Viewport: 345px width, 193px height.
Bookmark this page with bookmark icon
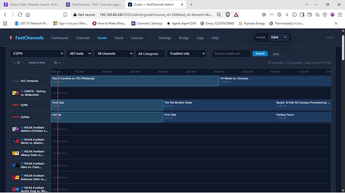(65, 14)
